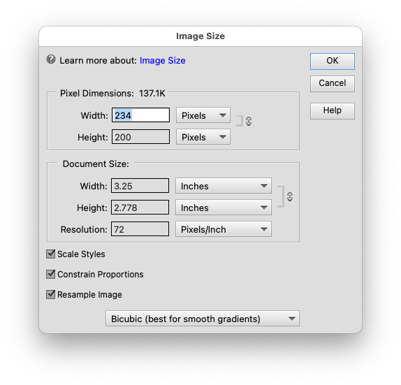Click the Resolution field showing 72

click(140, 229)
